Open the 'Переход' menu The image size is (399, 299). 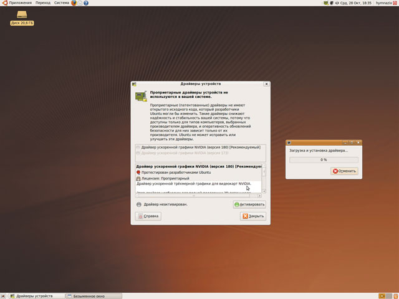43,3
